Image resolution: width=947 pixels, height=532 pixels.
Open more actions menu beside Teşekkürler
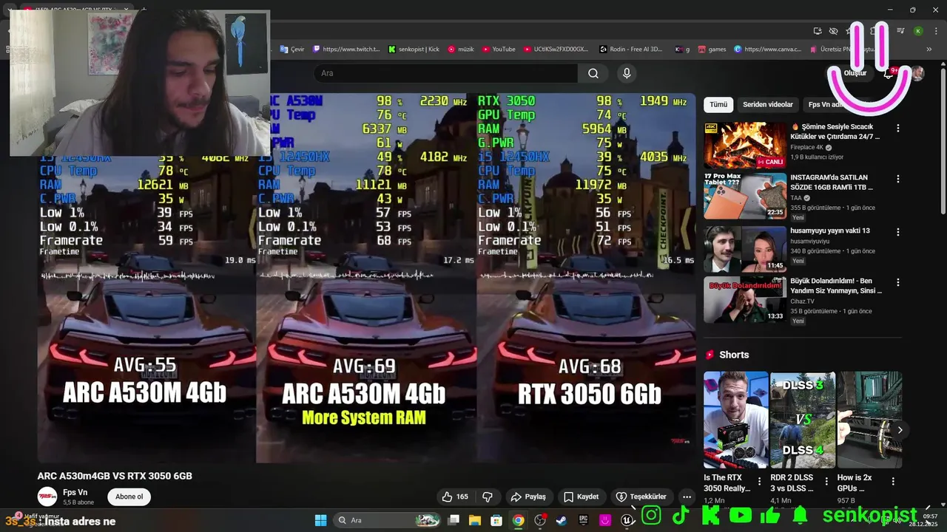pos(687,497)
